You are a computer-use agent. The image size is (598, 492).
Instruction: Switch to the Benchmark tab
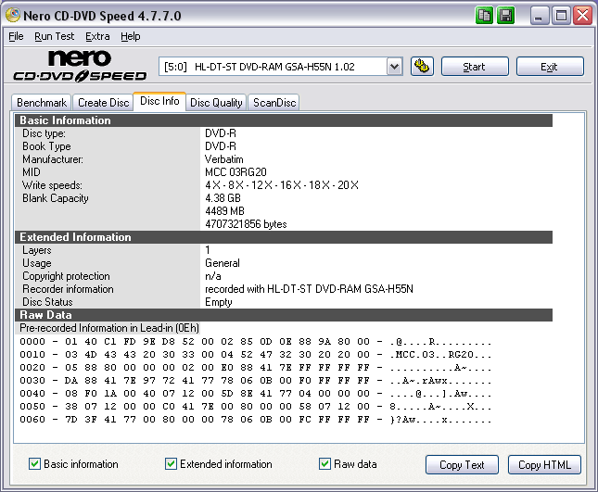[42, 103]
